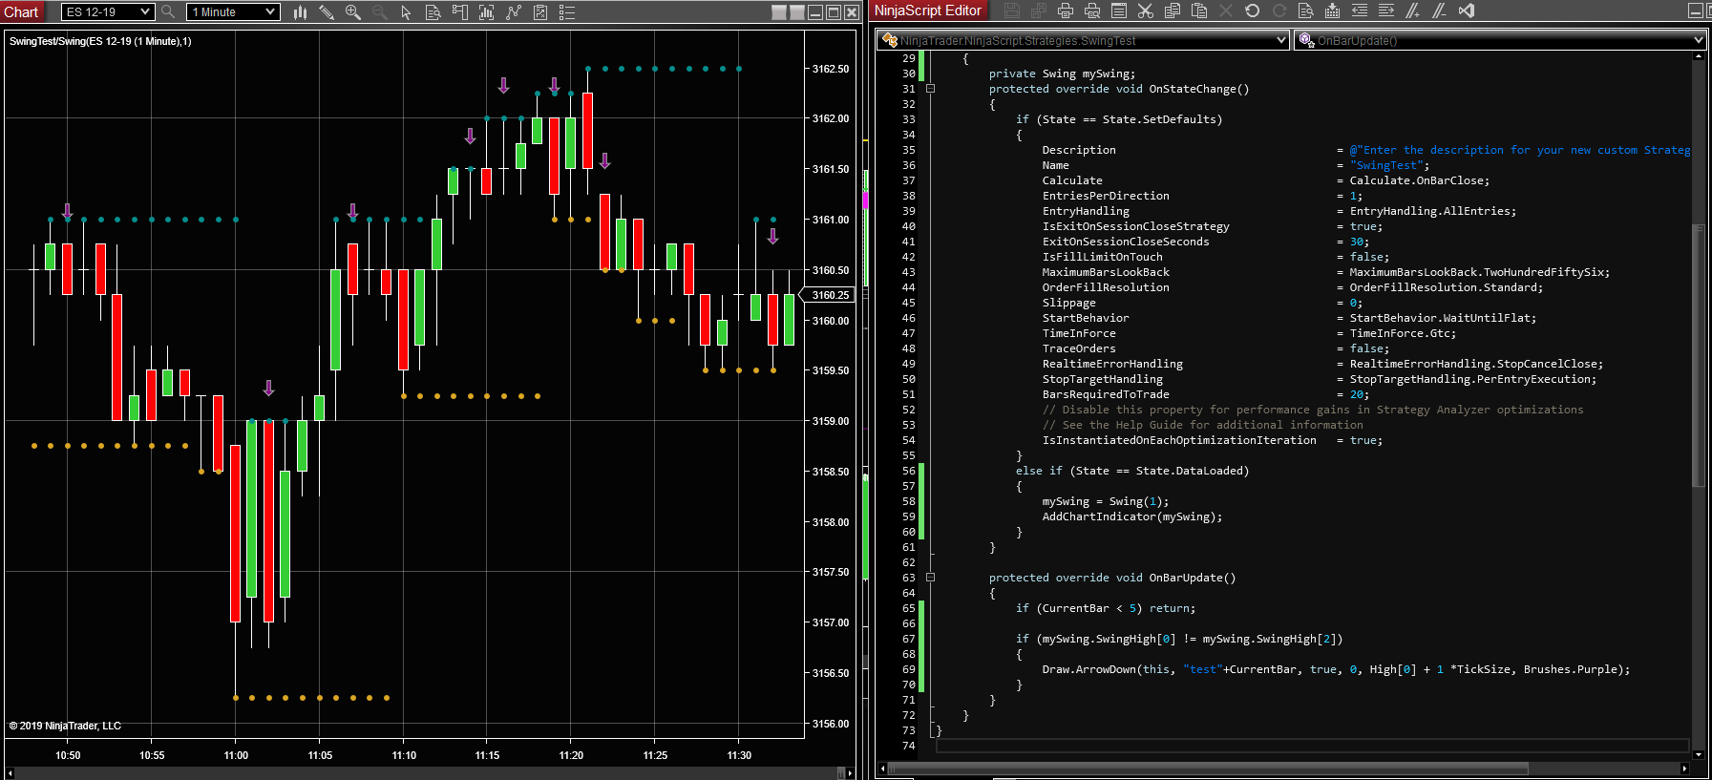Click the 11:00 time axis label

point(236,755)
